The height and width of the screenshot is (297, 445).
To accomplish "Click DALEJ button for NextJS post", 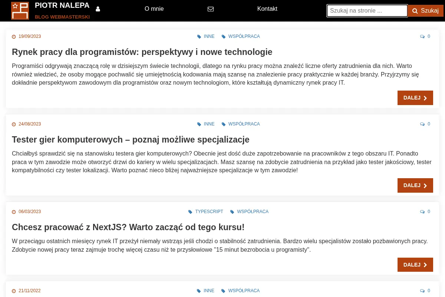I will coord(415,265).
